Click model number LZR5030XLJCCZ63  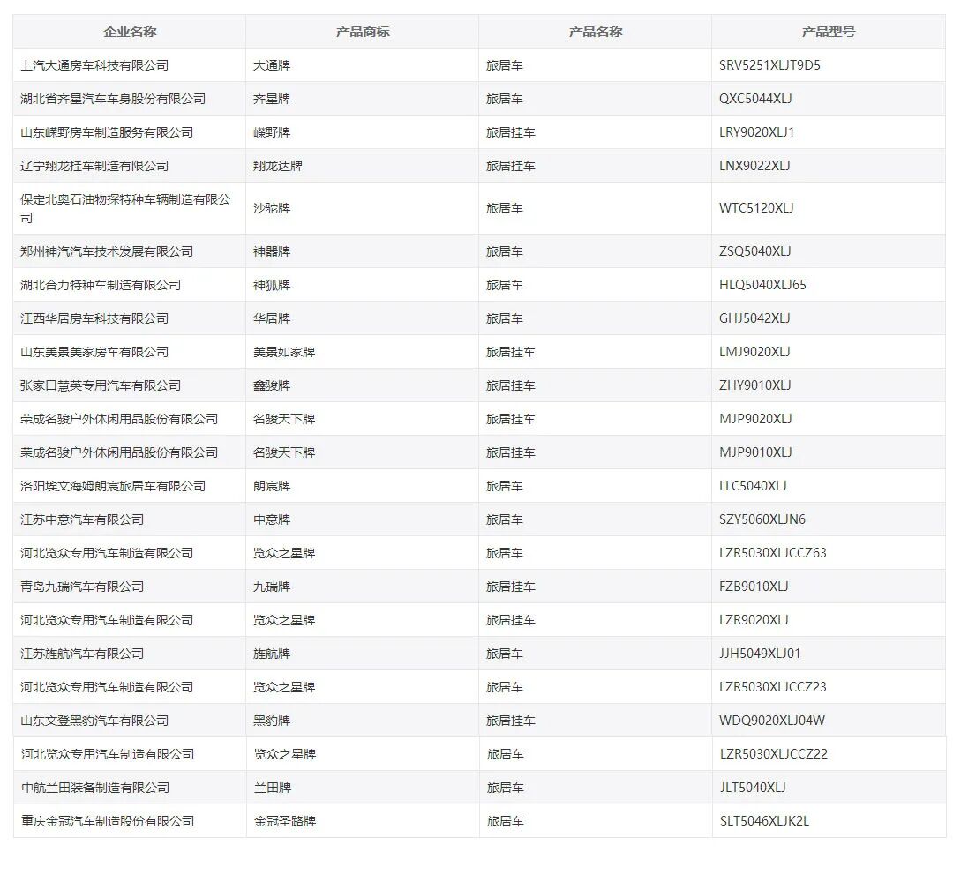772,552
